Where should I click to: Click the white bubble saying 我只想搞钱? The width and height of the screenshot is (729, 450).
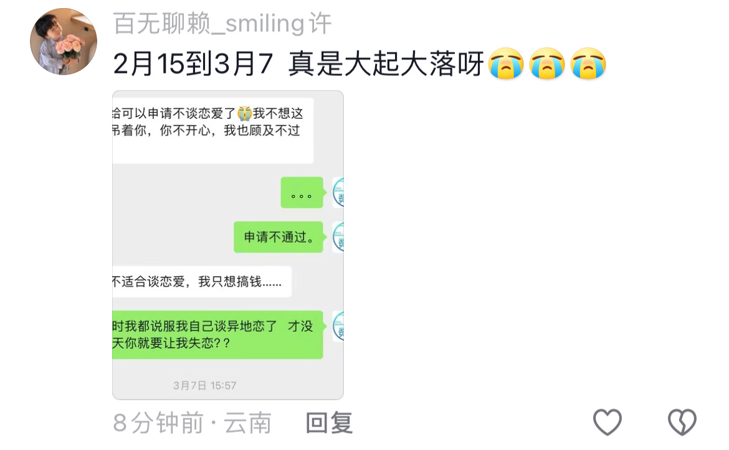[202, 281]
